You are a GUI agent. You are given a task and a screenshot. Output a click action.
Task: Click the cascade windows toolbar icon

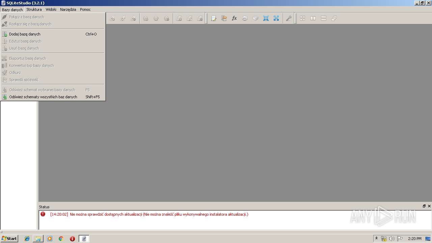click(x=334, y=19)
